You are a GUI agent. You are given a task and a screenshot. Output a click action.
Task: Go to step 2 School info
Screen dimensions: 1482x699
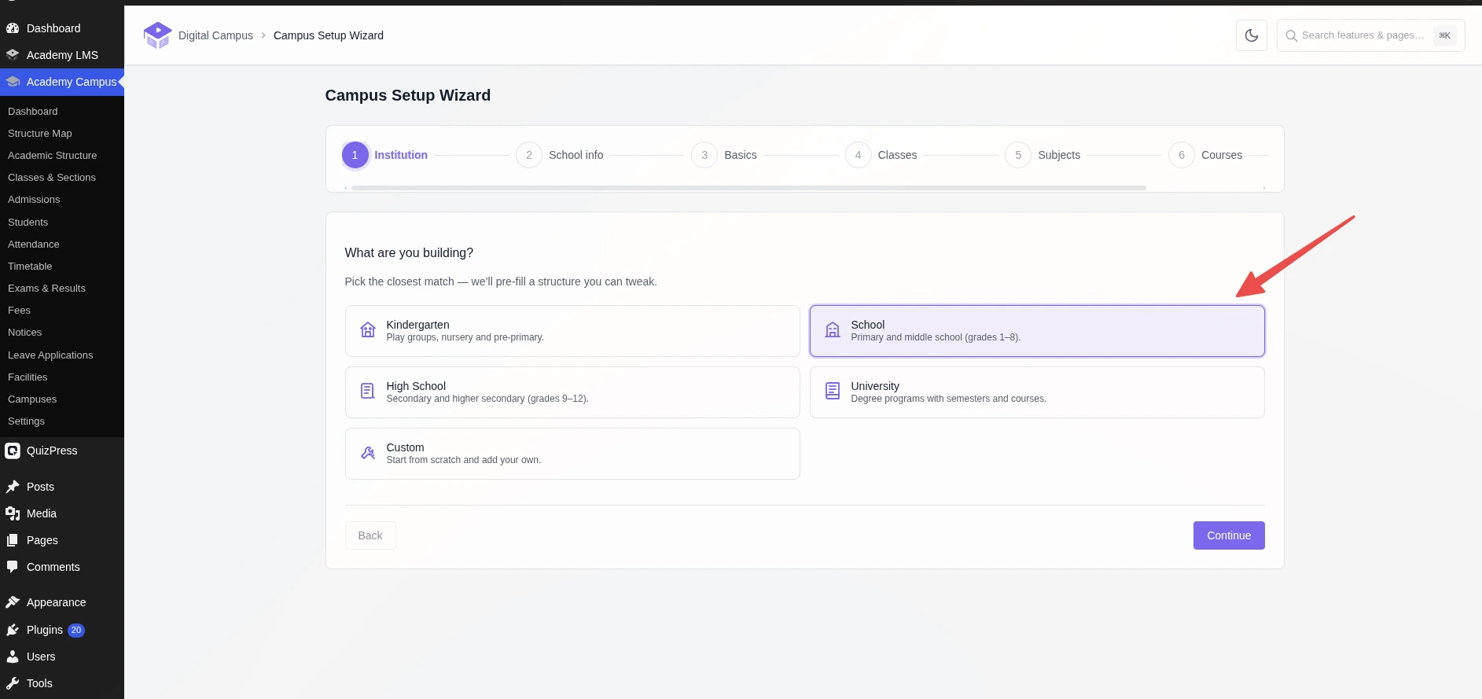click(560, 155)
